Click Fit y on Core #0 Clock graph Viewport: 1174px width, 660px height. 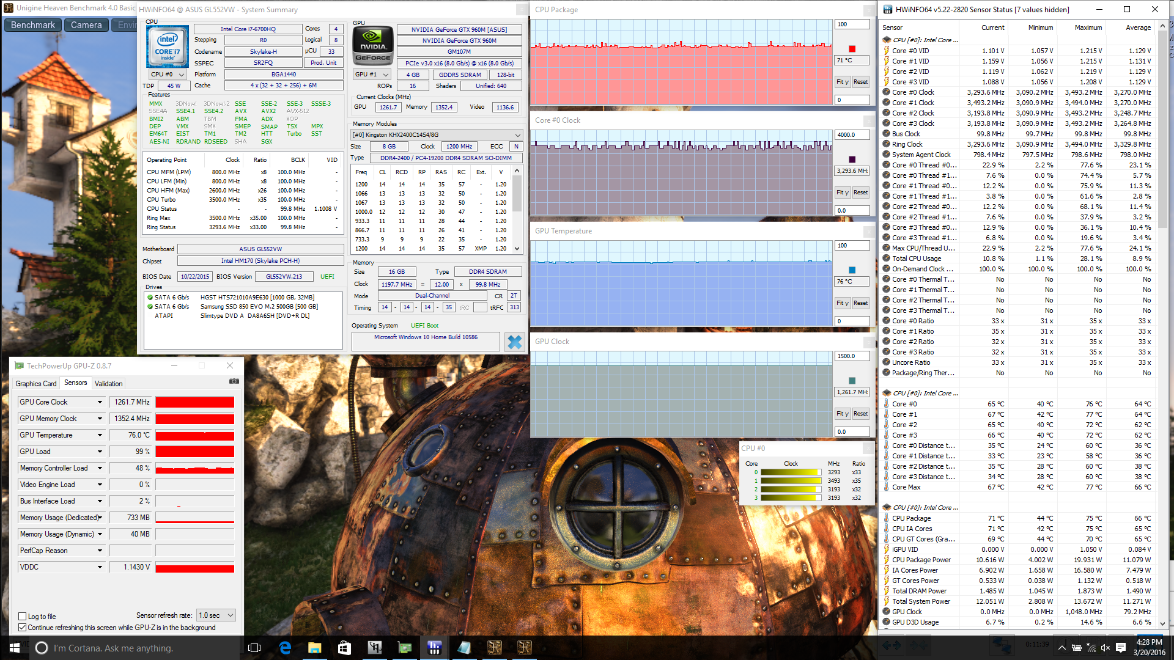point(843,193)
